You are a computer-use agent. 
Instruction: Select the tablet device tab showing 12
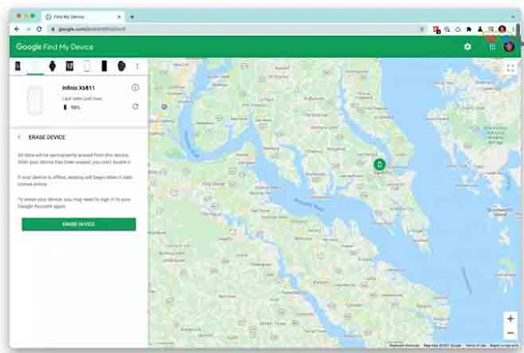[x=69, y=66]
